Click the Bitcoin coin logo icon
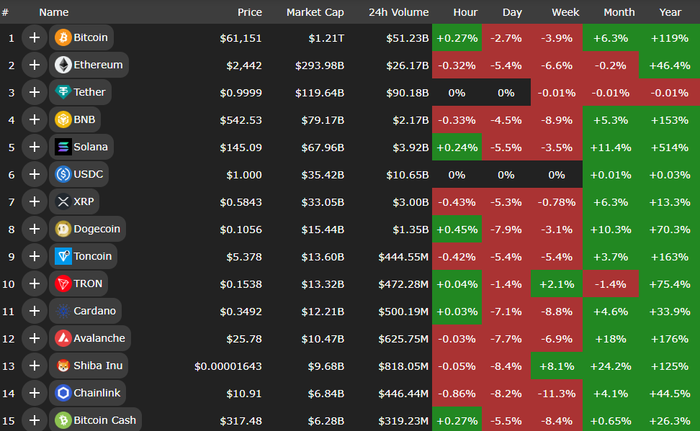This screenshot has width=700, height=431. [63, 37]
